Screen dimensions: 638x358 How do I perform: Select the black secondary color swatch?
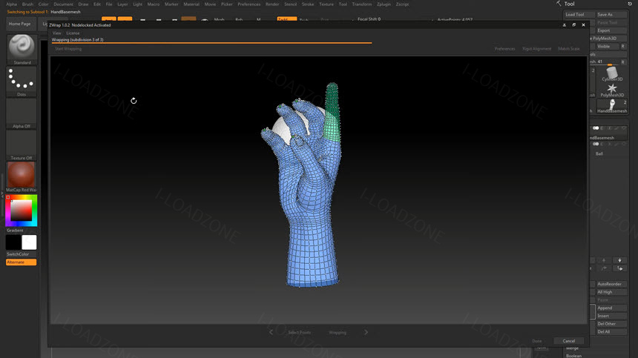tap(13, 242)
